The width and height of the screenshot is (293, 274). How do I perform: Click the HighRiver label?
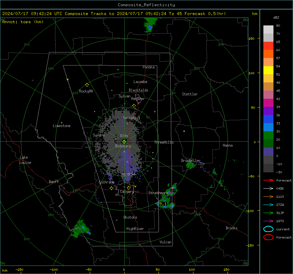tap(135, 229)
